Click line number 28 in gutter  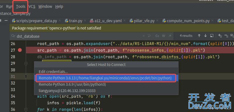pos(13,57)
